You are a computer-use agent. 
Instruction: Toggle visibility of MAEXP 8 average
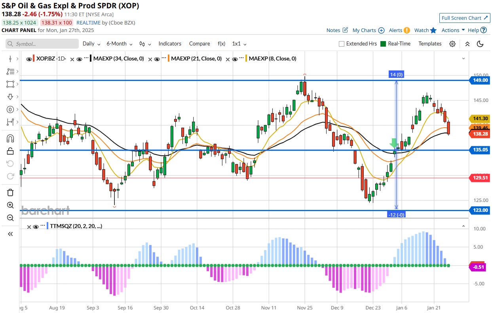235,59
